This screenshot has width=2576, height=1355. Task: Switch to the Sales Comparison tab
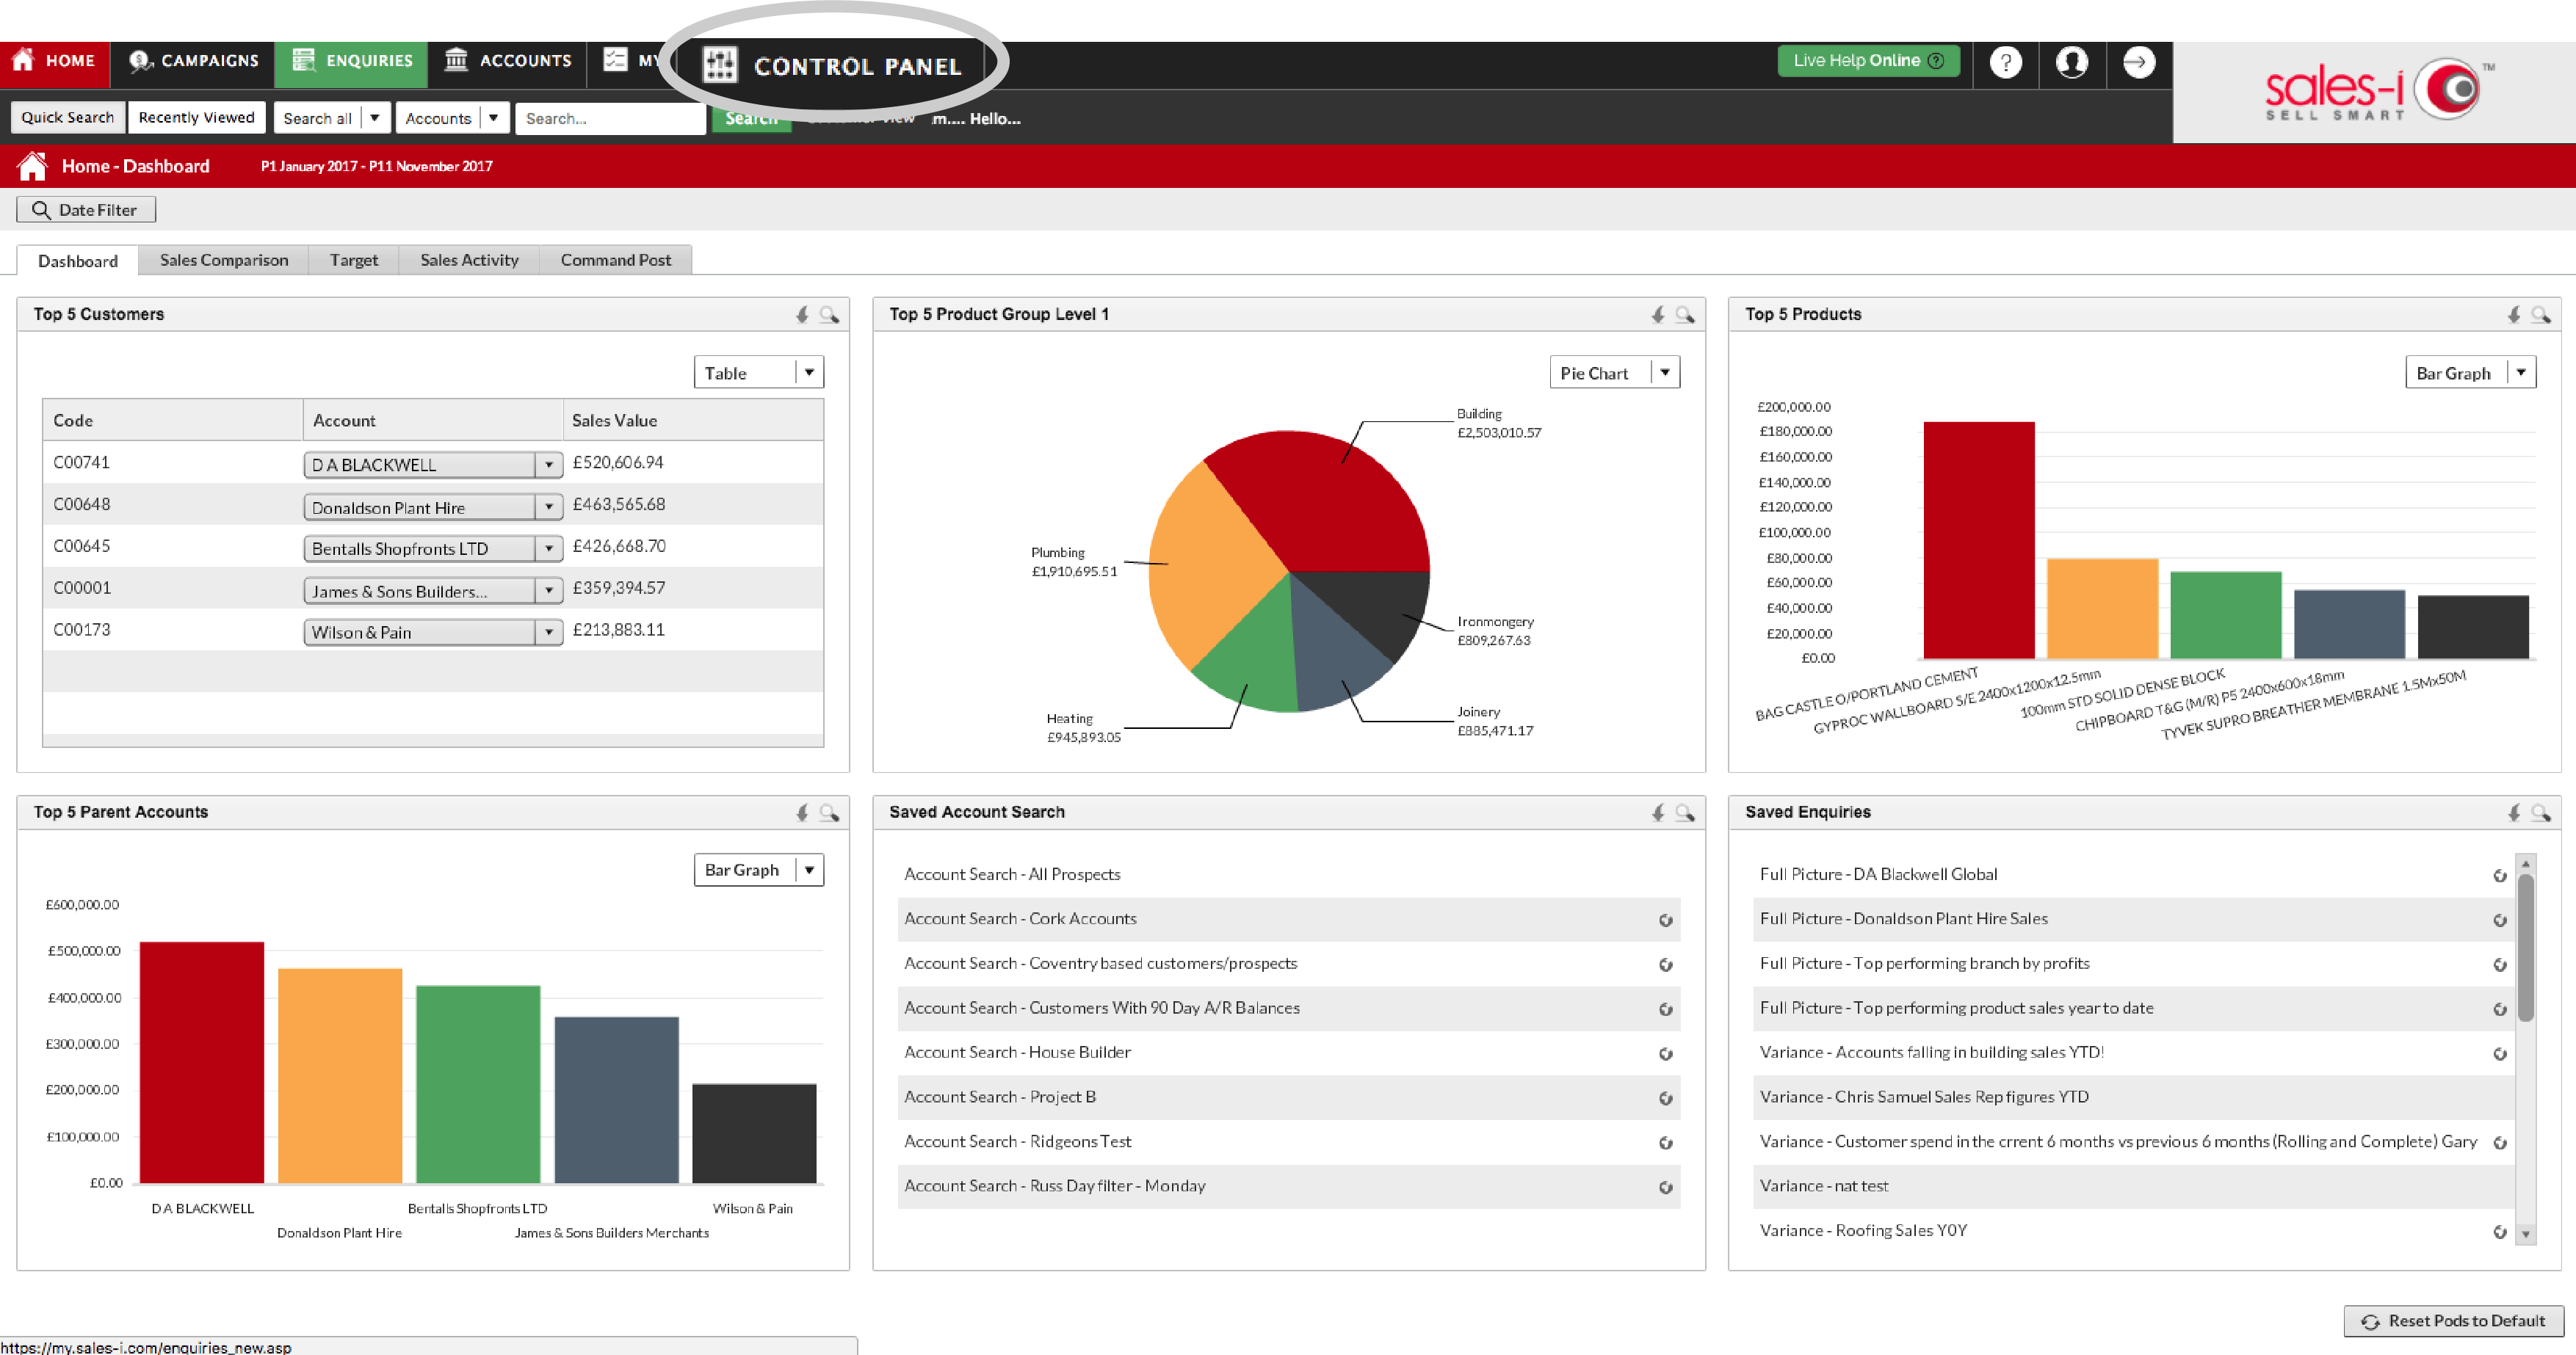pyautogui.click(x=225, y=259)
